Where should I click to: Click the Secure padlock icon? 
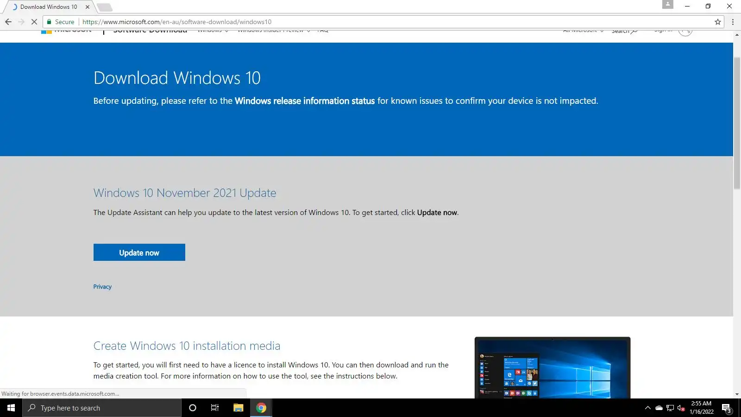pyautogui.click(x=49, y=22)
